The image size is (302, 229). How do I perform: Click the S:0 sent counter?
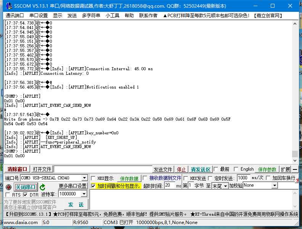click(x=46, y=223)
